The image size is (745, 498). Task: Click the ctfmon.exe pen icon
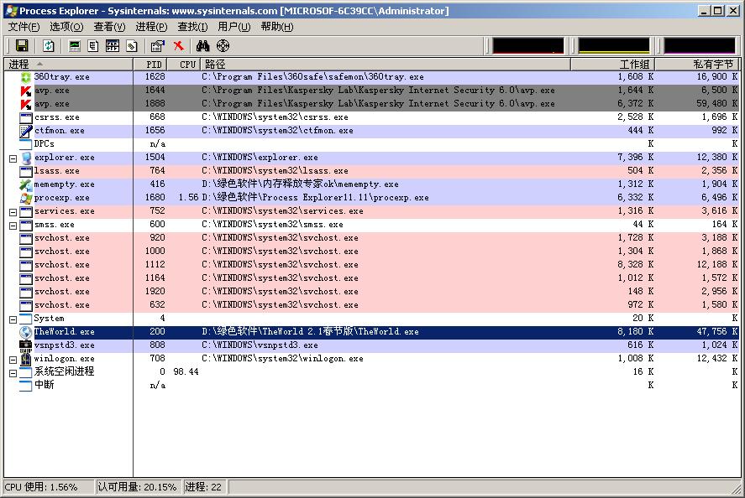pos(26,131)
